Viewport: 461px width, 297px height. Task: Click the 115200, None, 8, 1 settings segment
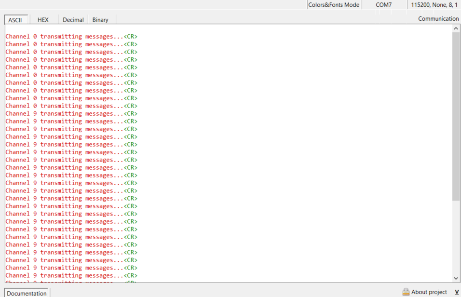pos(434,5)
